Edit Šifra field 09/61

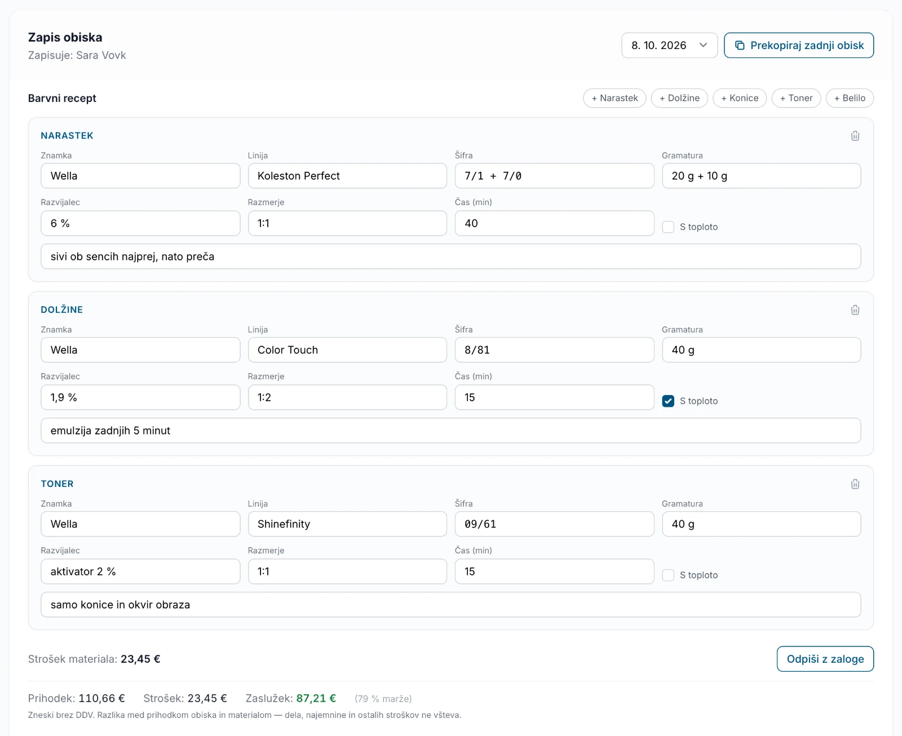pos(554,524)
